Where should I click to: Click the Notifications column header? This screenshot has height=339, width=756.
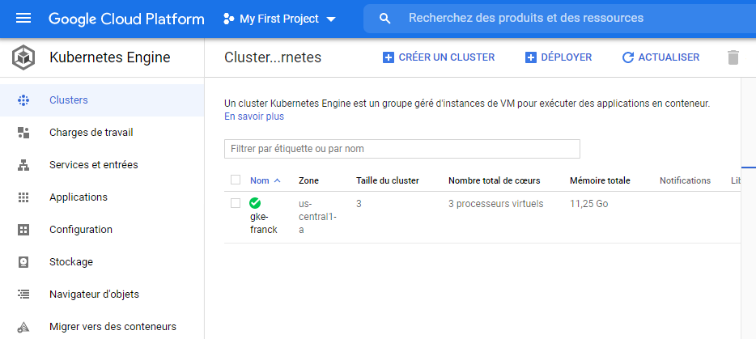point(685,181)
